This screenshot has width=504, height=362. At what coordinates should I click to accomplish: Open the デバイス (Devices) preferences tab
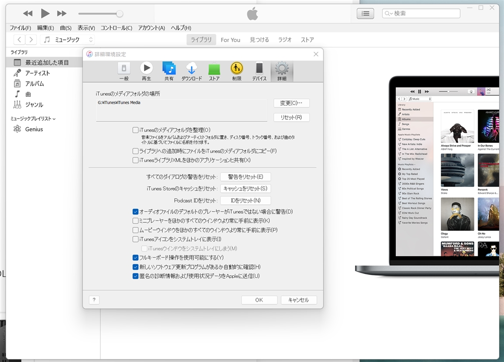(259, 71)
